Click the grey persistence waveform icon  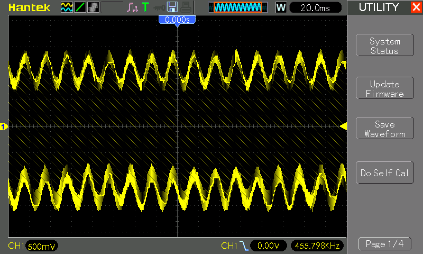click(x=94, y=7)
